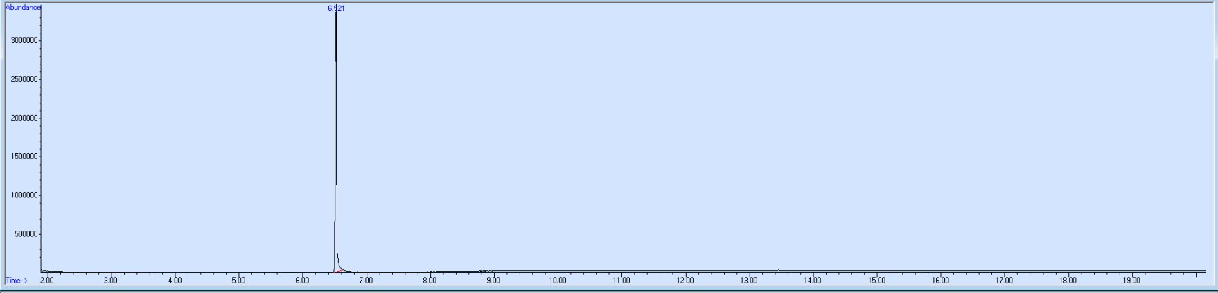
Task: Click the 16.00 time tick label
Action: 940,281
